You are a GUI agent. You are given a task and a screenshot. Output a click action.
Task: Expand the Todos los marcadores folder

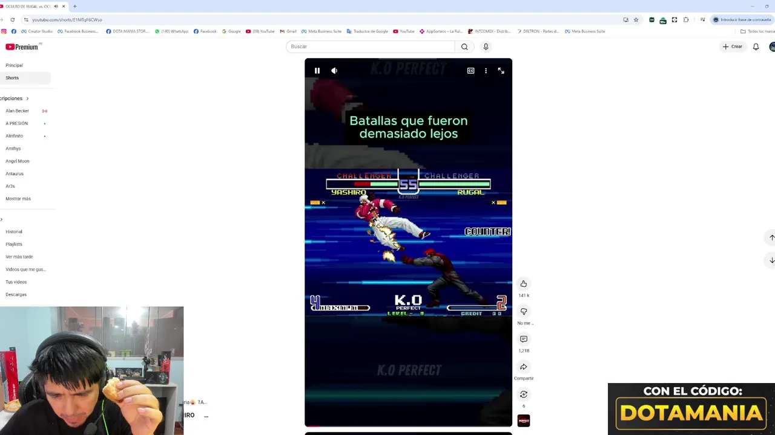click(x=757, y=31)
